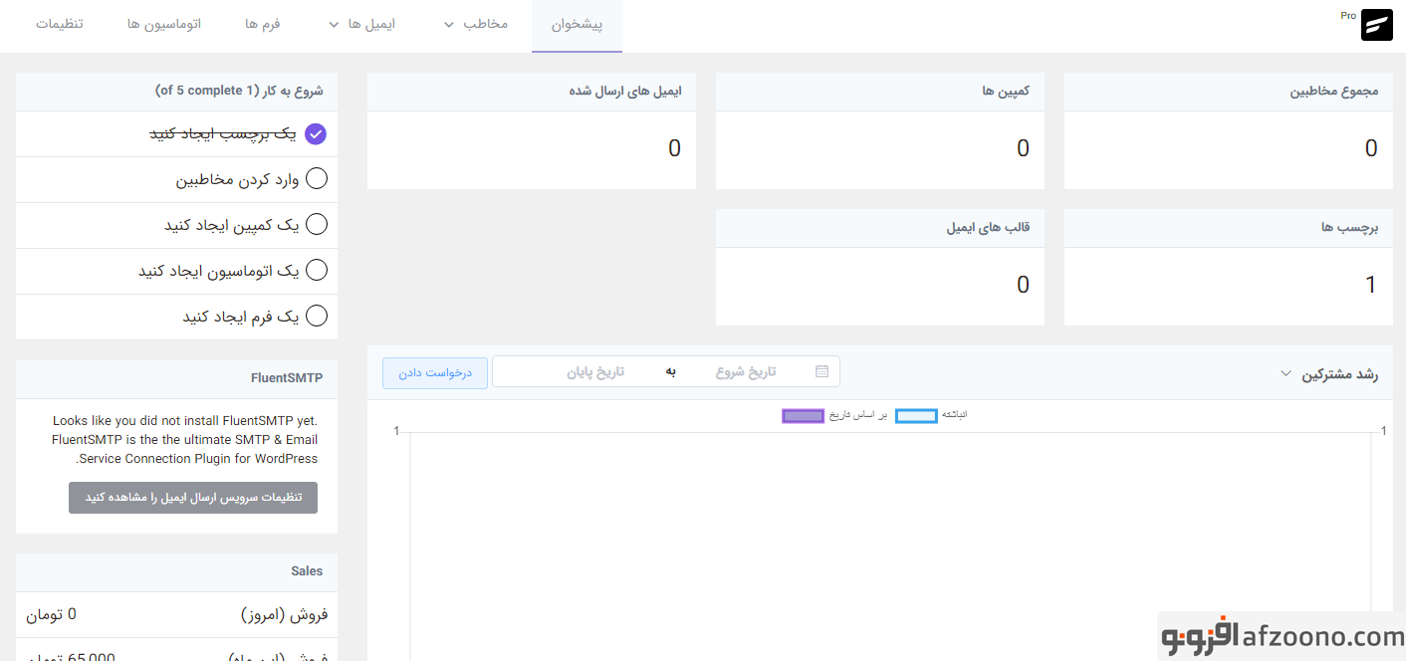Screen dimensions: 1406x661
Task: Open the 'رشد مشترکین' chart type dropdown
Action: pyautogui.click(x=1286, y=374)
